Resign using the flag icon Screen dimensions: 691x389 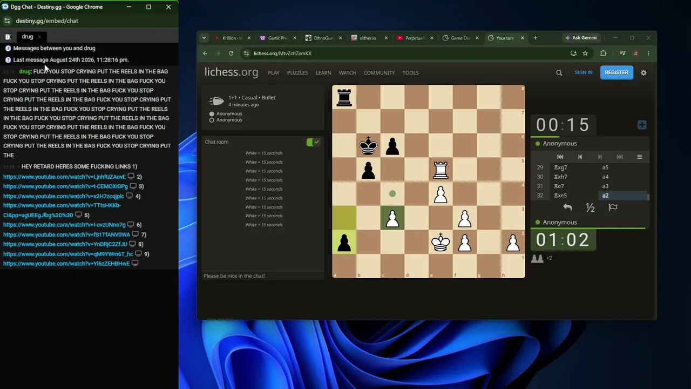click(613, 207)
